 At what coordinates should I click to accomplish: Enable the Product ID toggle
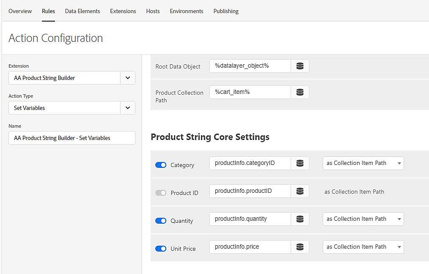[161, 193]
